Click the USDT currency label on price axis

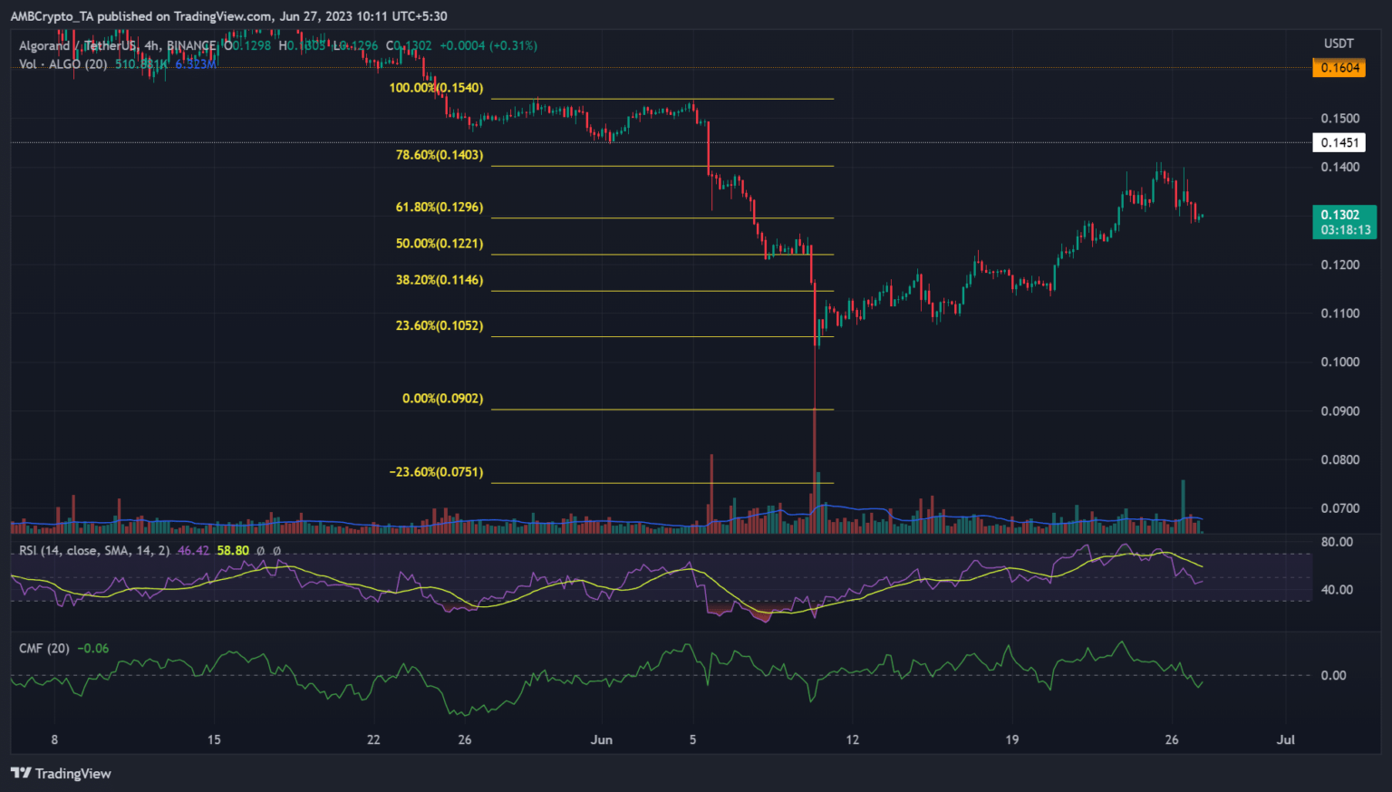[x=1339, y=43]
